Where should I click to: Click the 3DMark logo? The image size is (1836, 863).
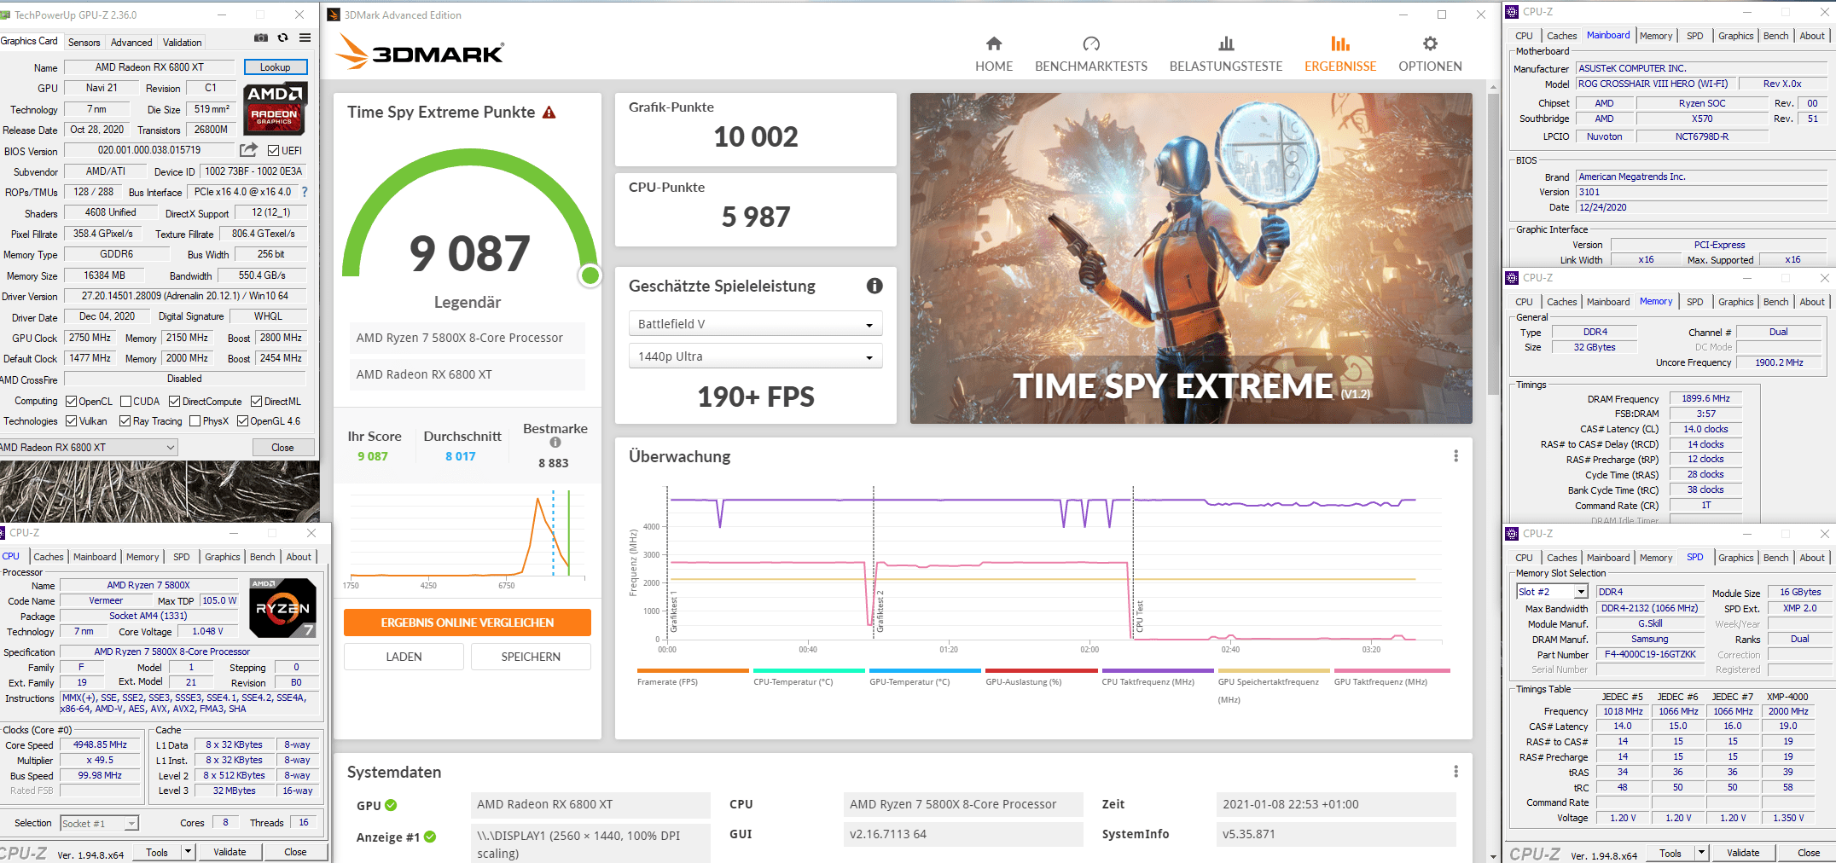pos(419,51)
